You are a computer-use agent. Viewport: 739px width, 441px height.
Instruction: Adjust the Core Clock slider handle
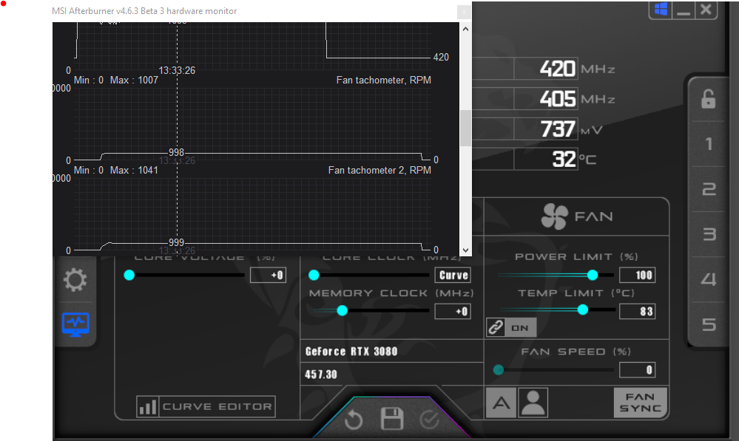click(314, 275)
